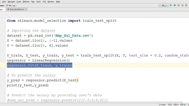189x106 pixels.
Task: Open the ML_1 run configuration dropdown
Action: (x=164, y=5)
